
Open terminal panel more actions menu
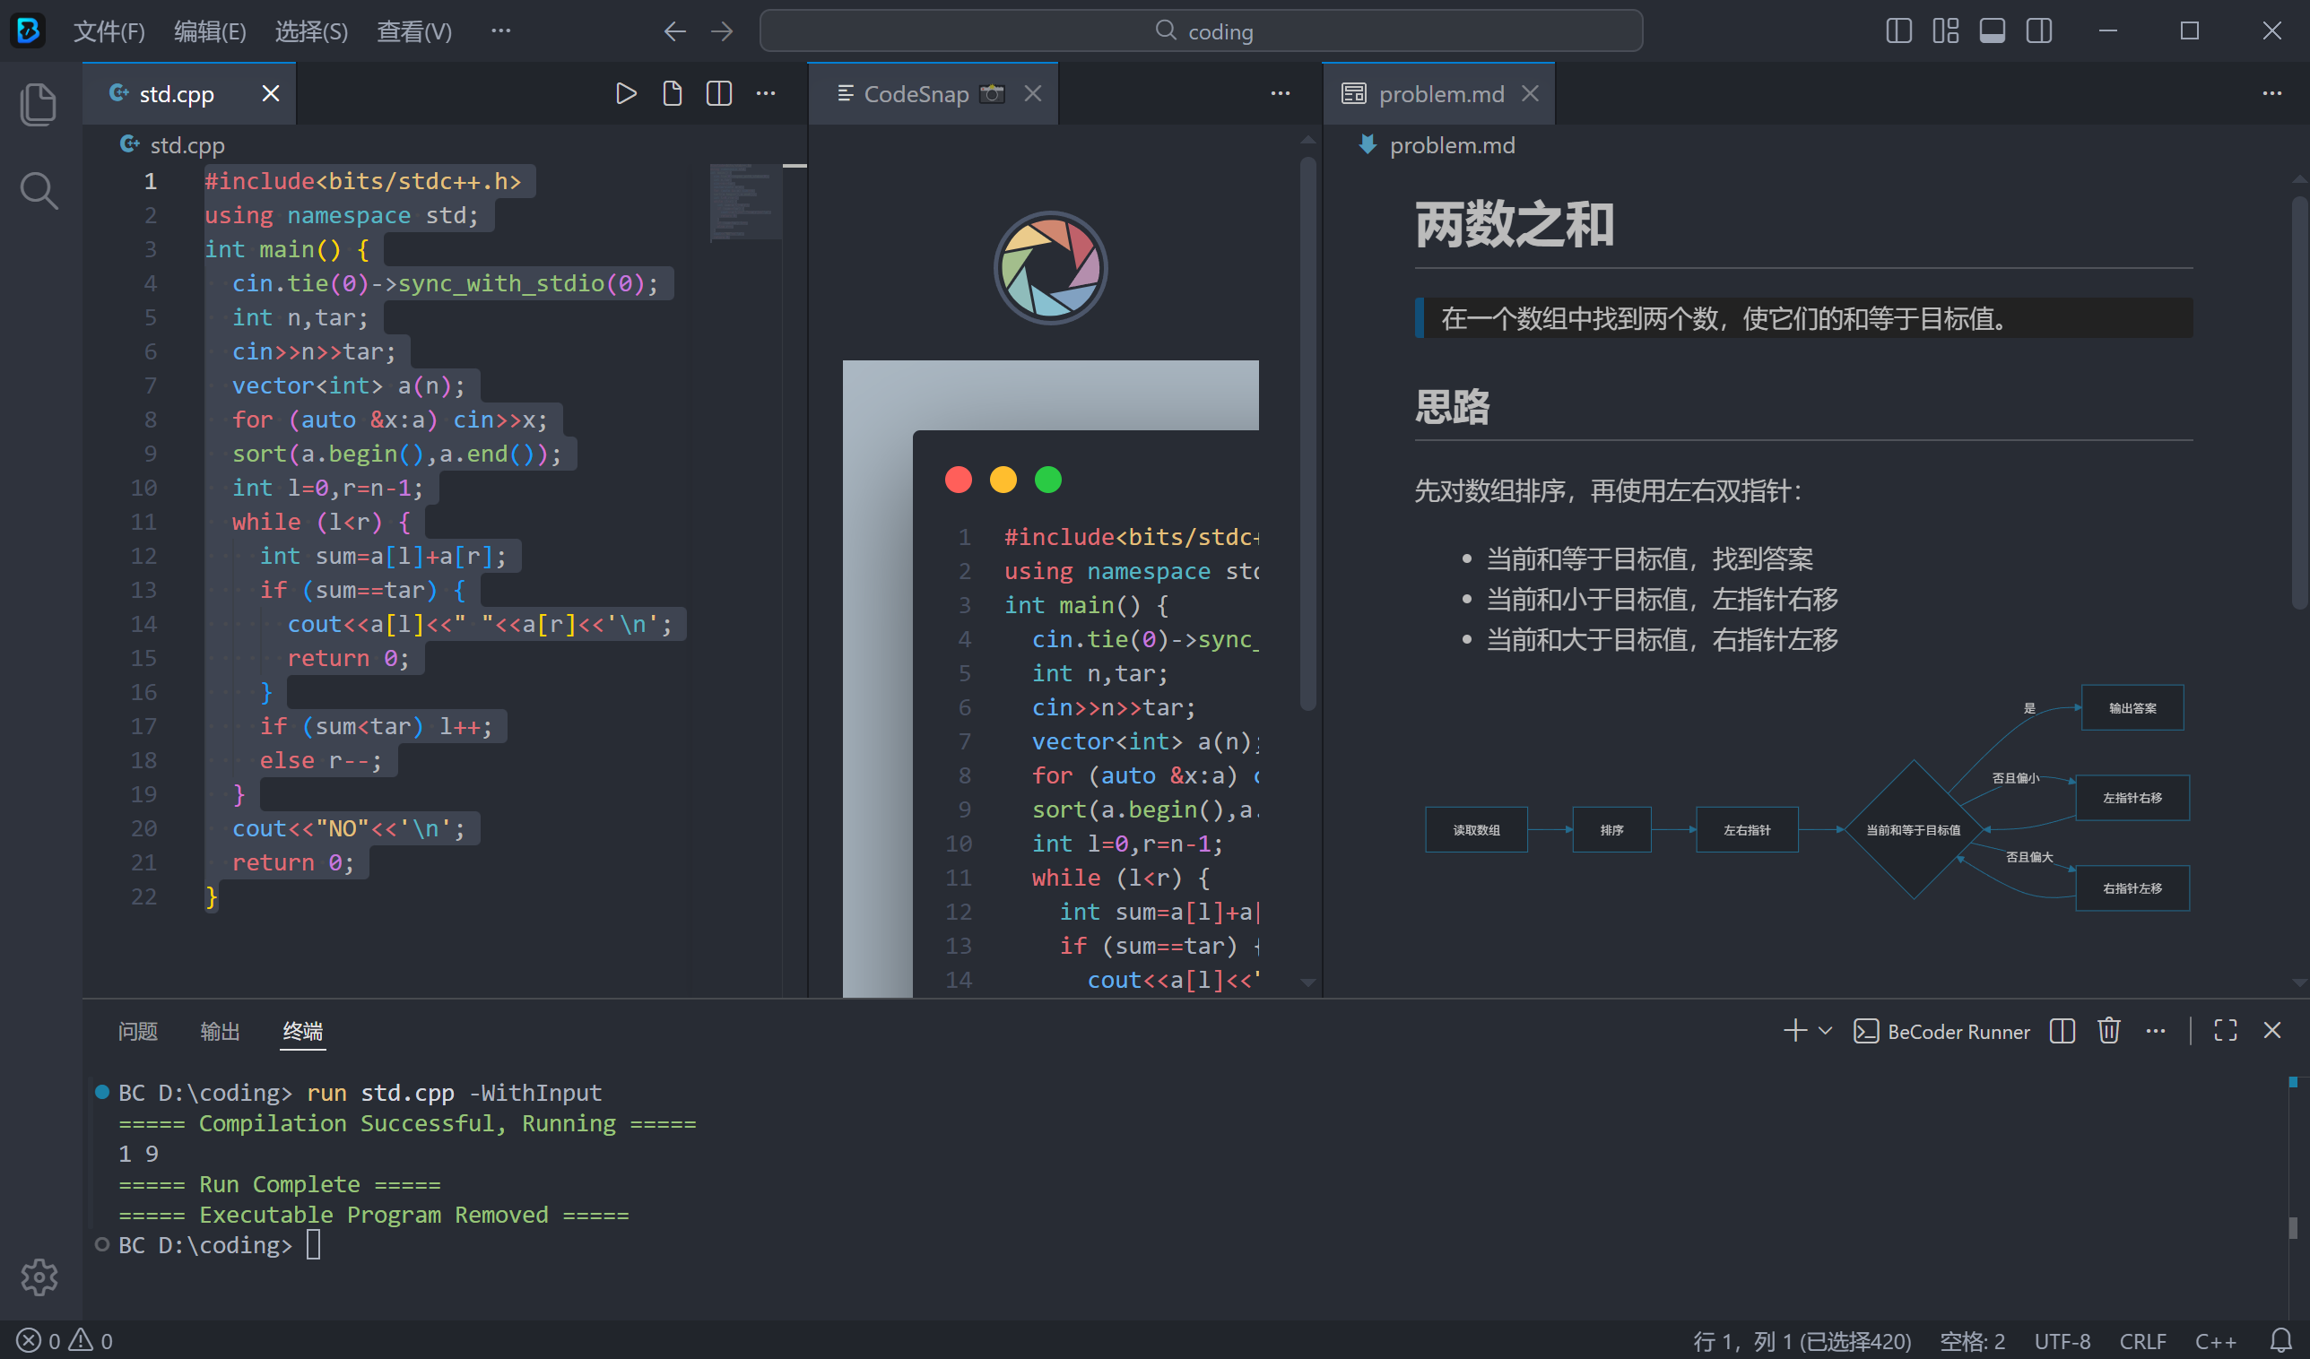click(2156, 1031)
